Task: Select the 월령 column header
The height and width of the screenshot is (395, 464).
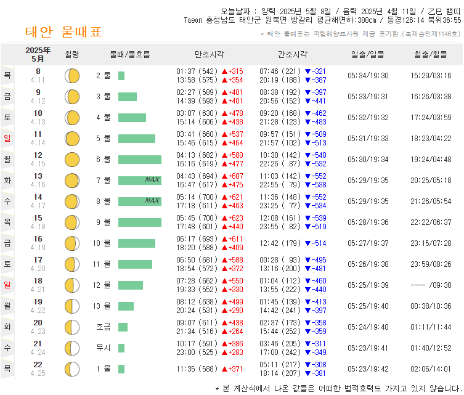Action: click(72, 54)
